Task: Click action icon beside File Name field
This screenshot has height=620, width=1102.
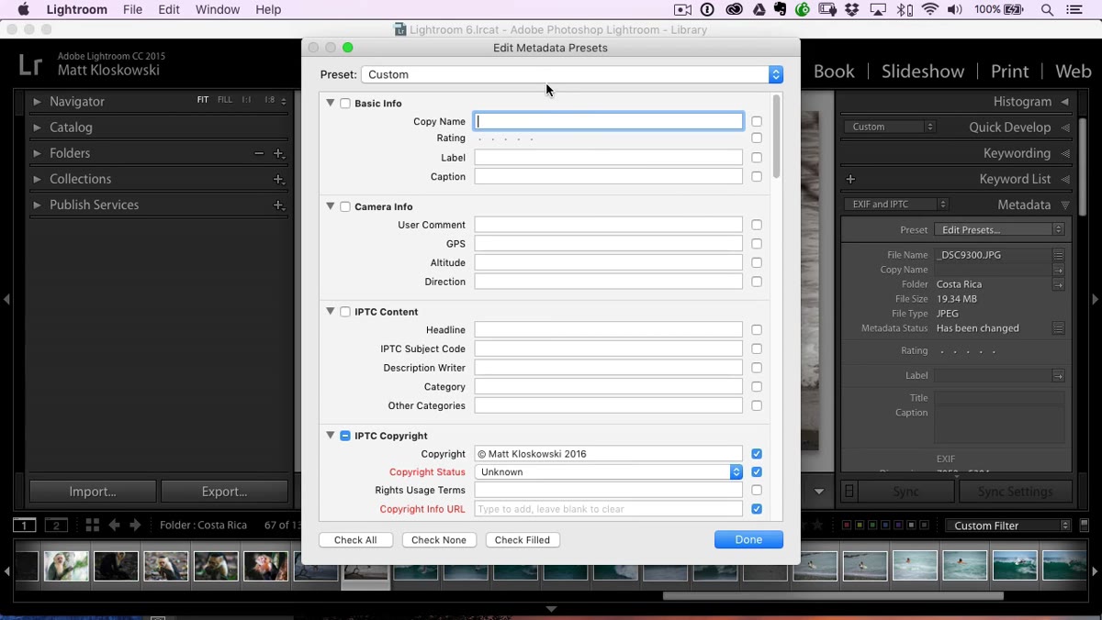Action: 1059,255
